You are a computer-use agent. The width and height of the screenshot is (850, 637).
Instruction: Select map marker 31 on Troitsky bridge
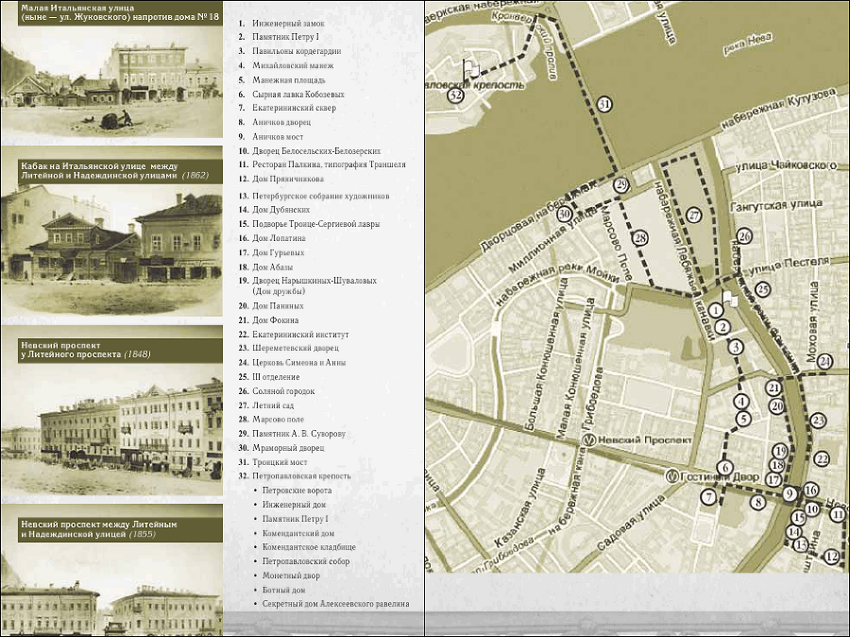[603, 104]
